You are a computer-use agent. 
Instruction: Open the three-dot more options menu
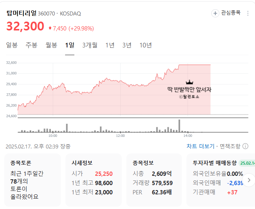pyautogui.click(x=248, y=13)
